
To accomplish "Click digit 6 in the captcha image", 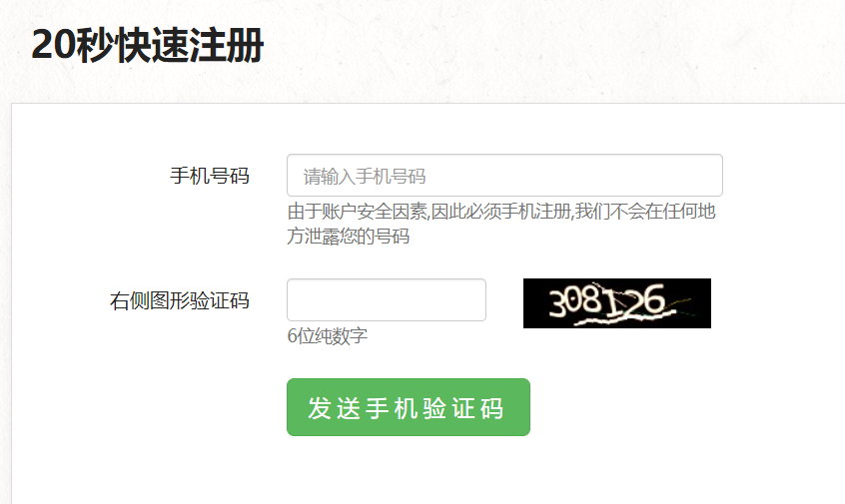I will coord(653,300).
